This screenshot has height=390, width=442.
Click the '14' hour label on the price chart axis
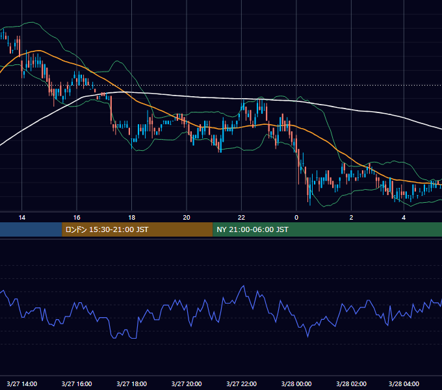(21, 218)
